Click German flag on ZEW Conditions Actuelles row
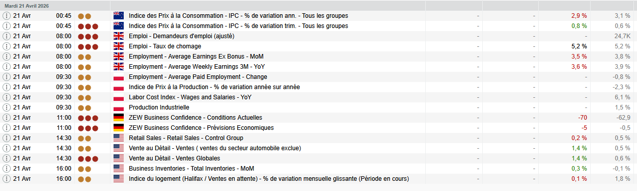The height and width of the screenshot is (191, 637). pos(119,118)
